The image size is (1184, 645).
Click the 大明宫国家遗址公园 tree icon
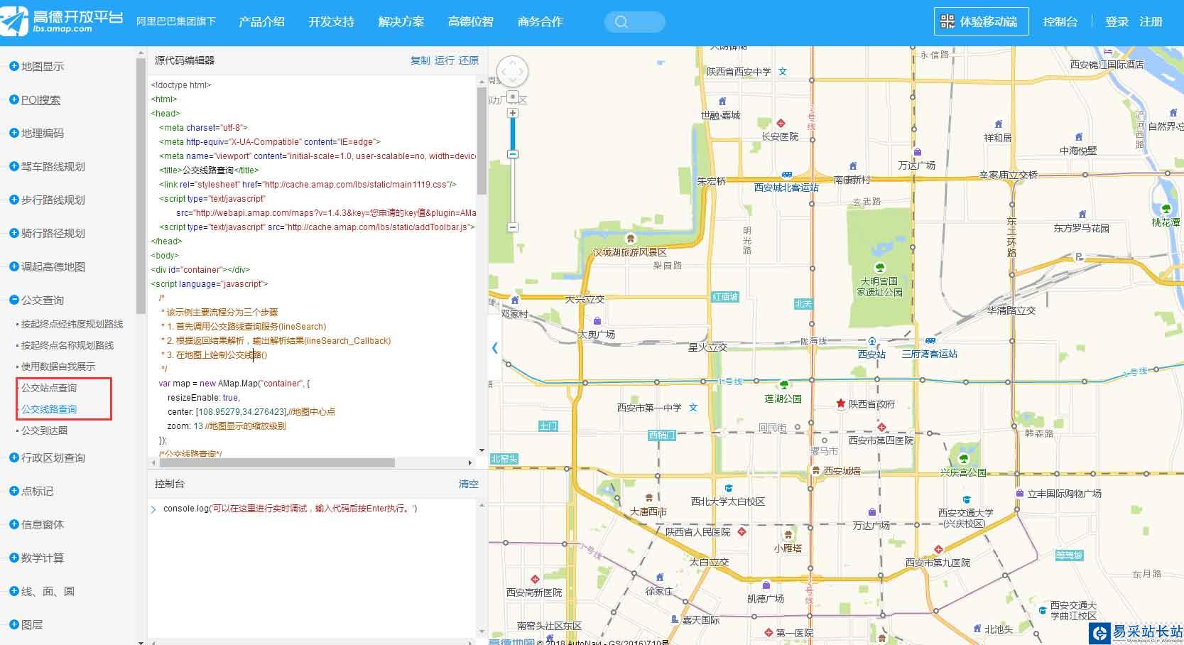(880, 268)
